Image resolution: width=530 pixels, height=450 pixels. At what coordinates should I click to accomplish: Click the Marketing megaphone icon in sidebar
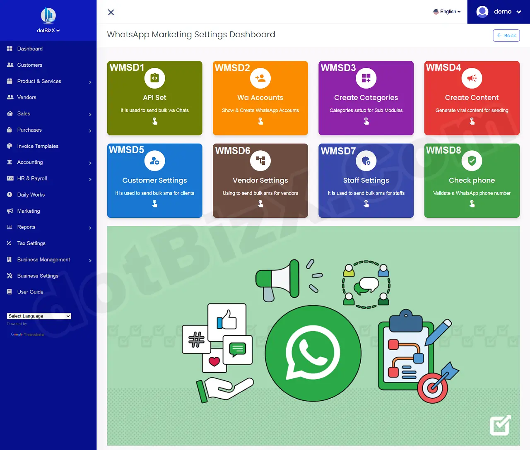click(9, 211)
